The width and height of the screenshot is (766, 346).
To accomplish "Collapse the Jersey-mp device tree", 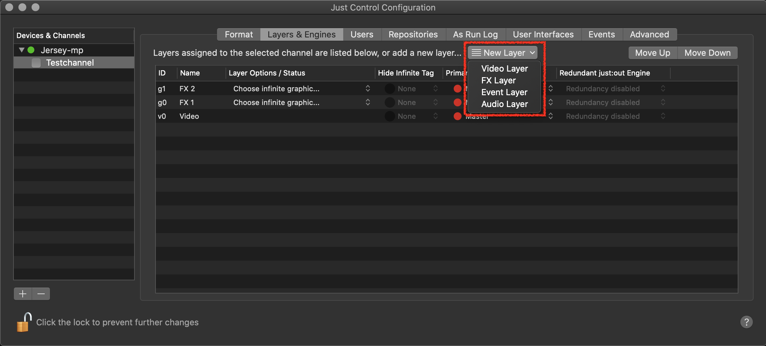I will coord(22,50).
